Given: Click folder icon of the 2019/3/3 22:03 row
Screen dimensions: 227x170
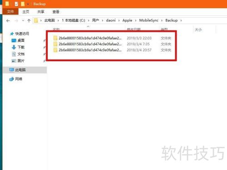Looking at the screenshot, I should [x=55, y=38].
